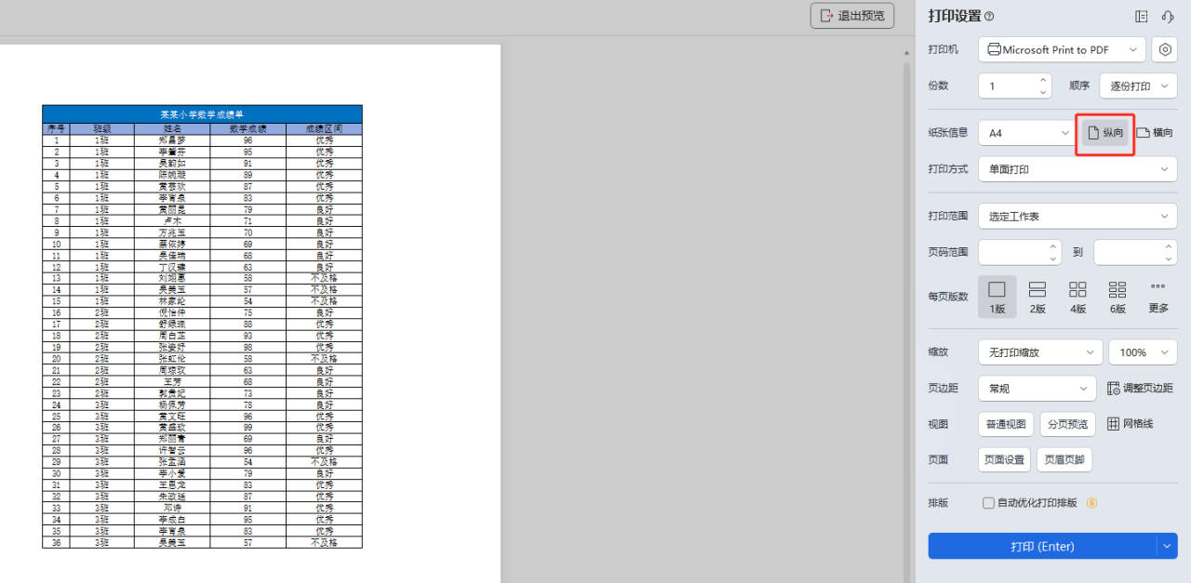Select 纵向 portrait orientation

tap(1105, 133)
